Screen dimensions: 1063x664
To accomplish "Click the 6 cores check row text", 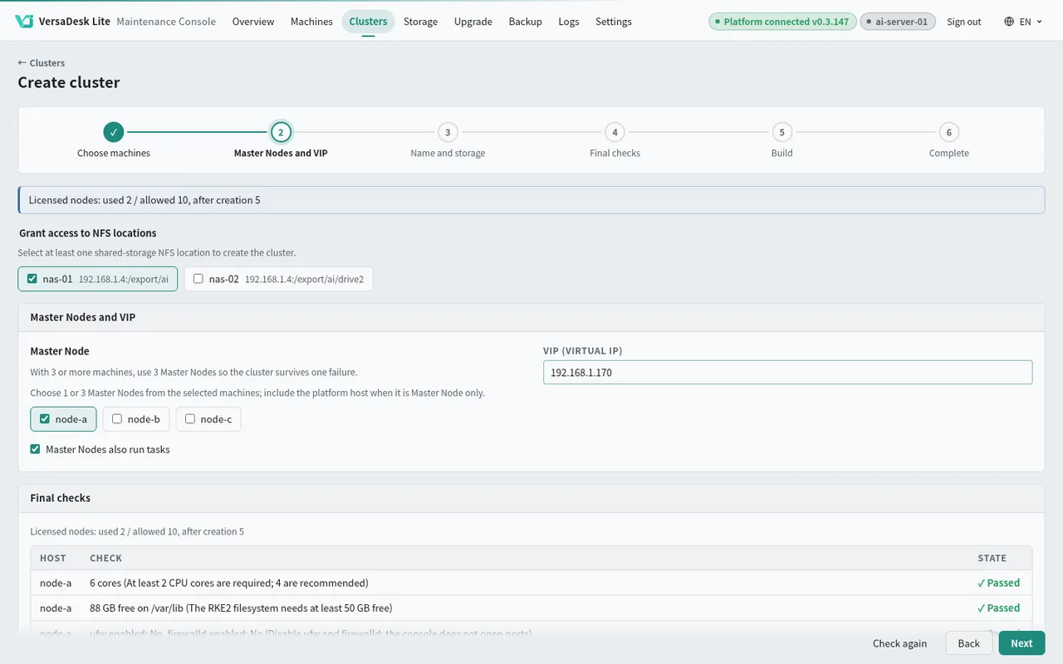I will pos(228,583).
